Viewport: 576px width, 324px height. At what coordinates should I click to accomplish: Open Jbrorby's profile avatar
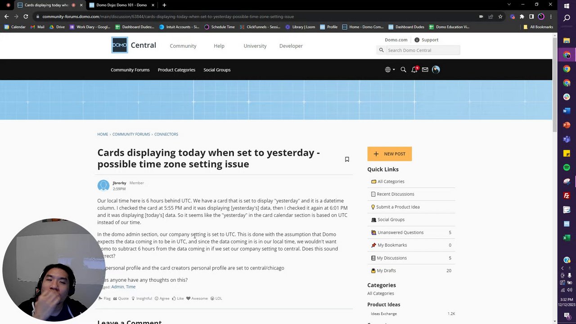103,185
